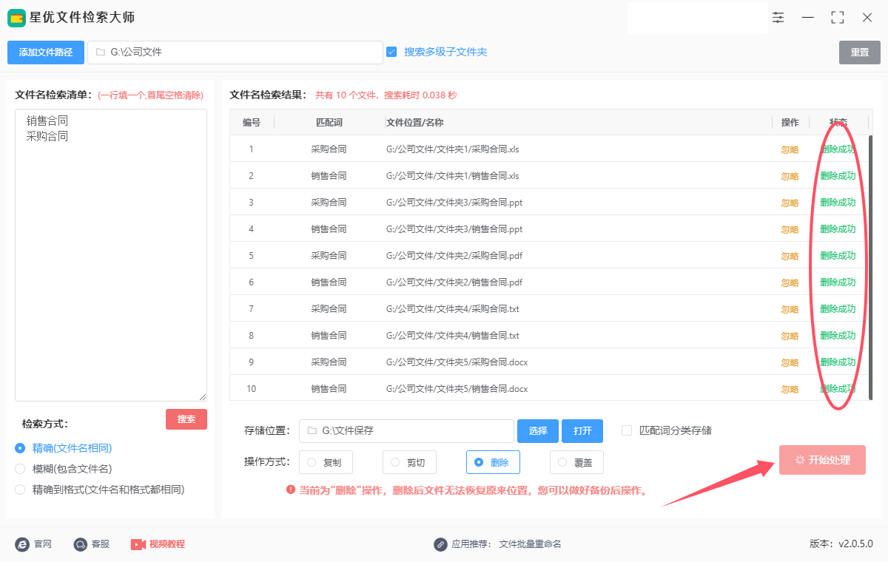
Task: Click 忽略 for row 8 销售合同.txt
Action: pos(790,336)
